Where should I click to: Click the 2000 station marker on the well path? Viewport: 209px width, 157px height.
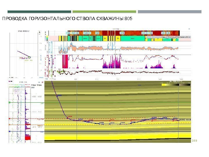[x=120, y=124]
